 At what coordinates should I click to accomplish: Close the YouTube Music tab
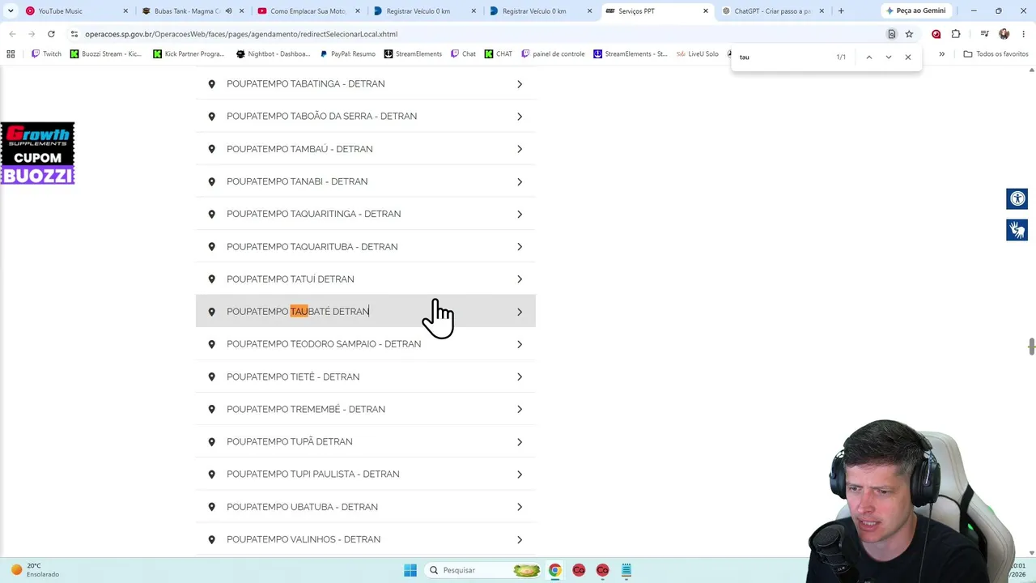coord(125,11)
